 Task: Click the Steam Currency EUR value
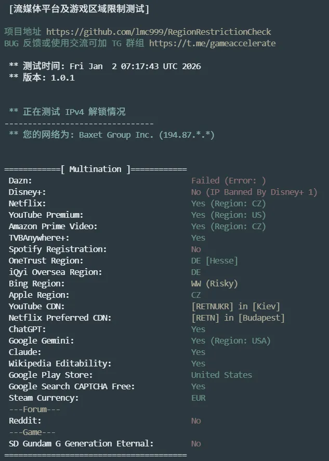pos(199,398)
